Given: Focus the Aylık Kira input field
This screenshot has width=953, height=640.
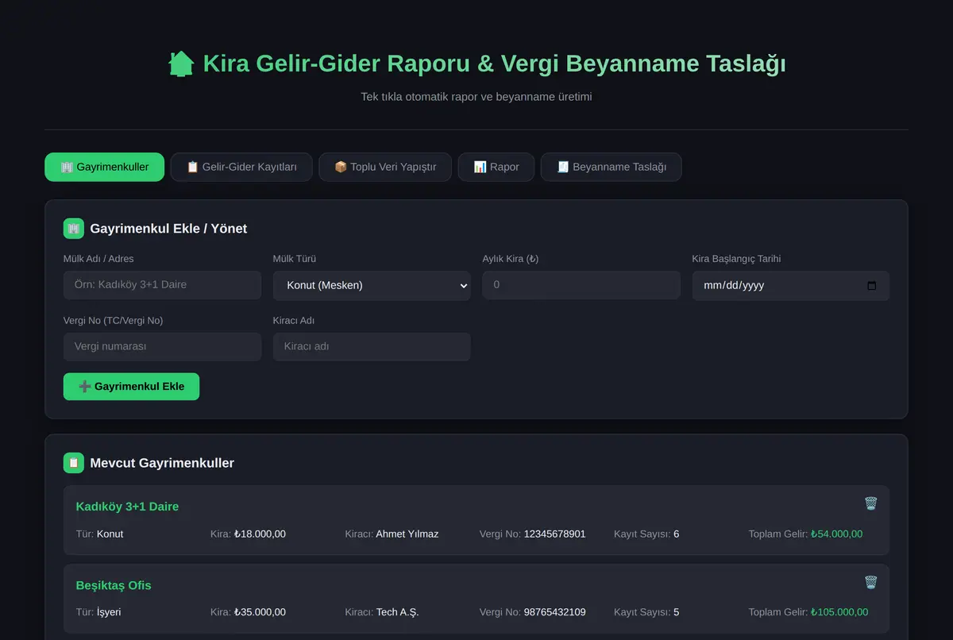Looking at the screenshot, I should [581, 285].
